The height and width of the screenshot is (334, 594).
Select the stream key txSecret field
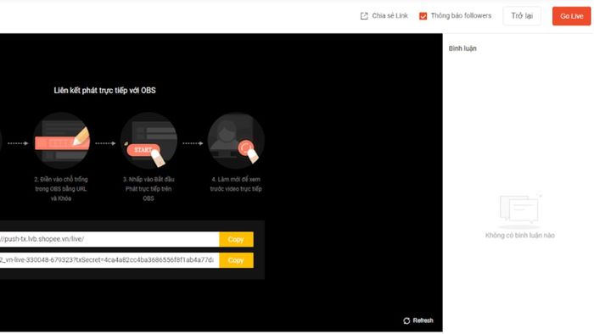109,260
